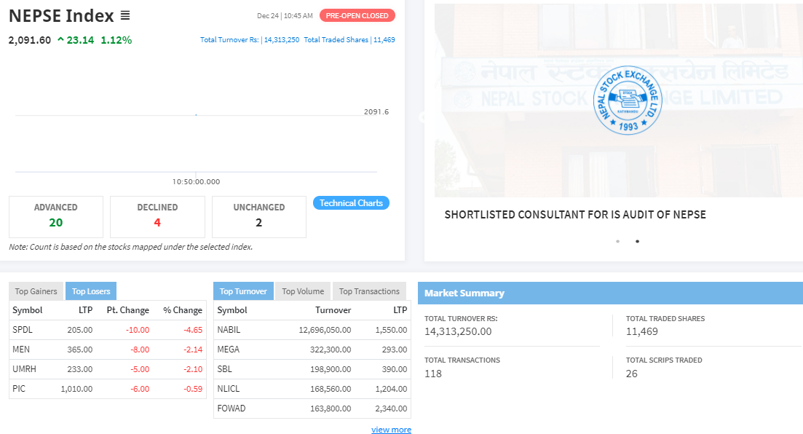
Task: Switch to Top Transactions tab
Action: 369,291
